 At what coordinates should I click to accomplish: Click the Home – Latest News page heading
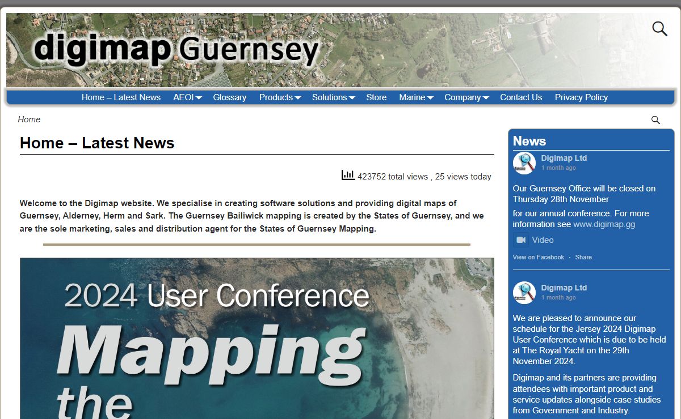click(x=97, y=143)
